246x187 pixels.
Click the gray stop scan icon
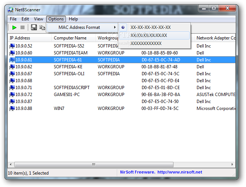tap(22, 27)
